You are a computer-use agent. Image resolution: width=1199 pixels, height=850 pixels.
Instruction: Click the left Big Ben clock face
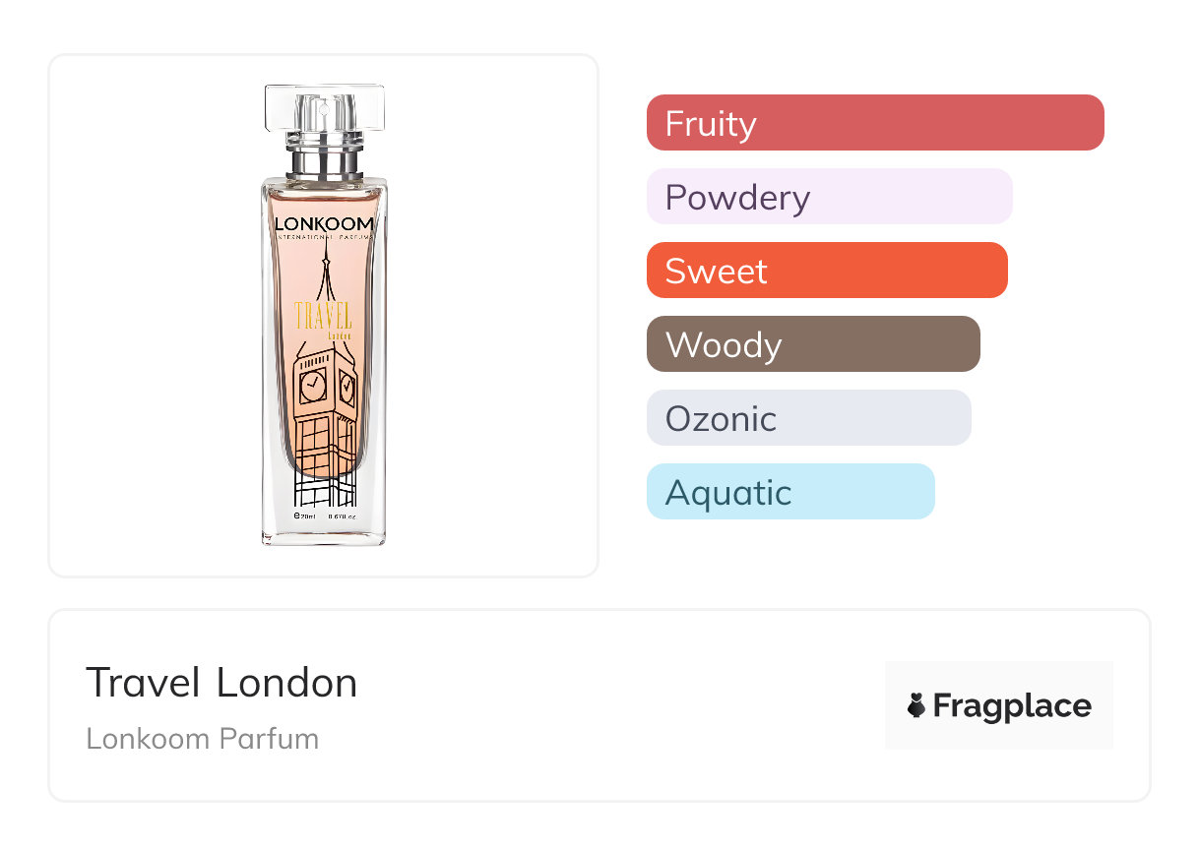(313, 386)
